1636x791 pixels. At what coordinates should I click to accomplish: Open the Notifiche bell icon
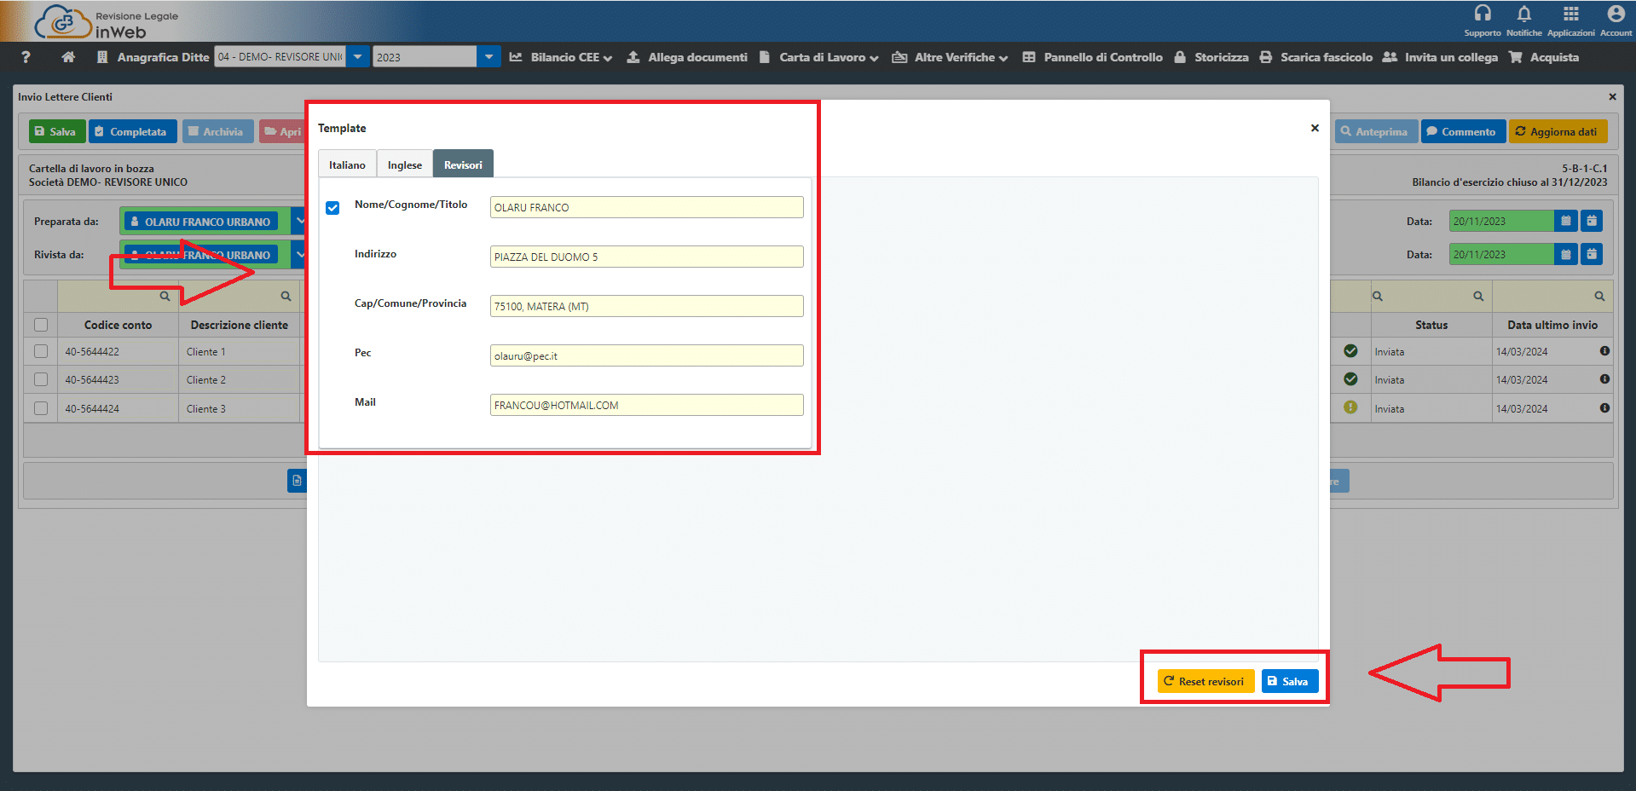click(x=1523, y=14)
